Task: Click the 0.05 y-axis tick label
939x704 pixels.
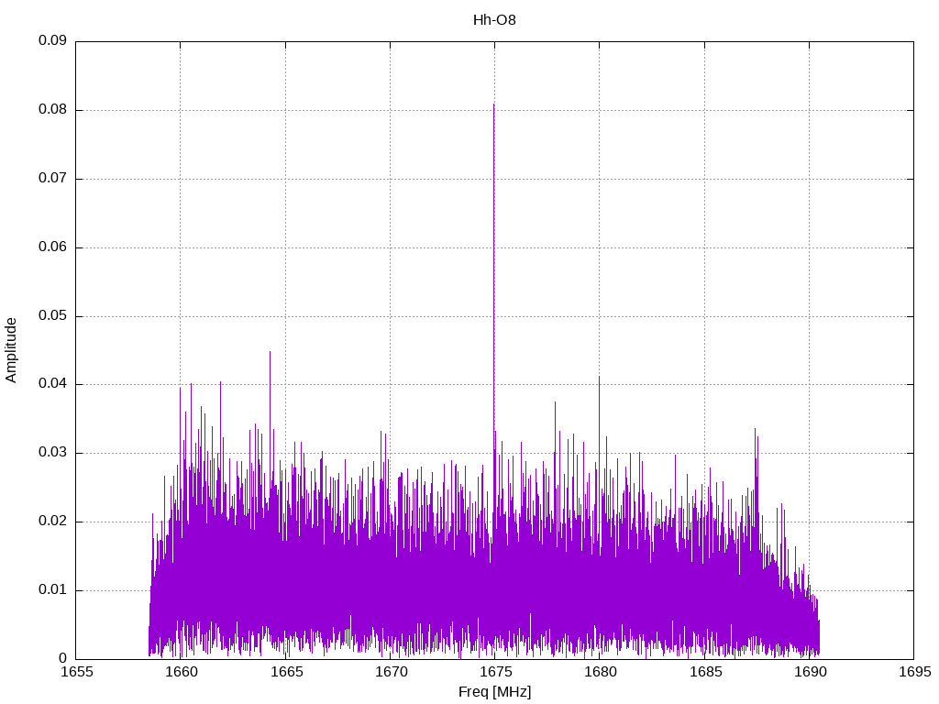Action: (x=51, y=316)
